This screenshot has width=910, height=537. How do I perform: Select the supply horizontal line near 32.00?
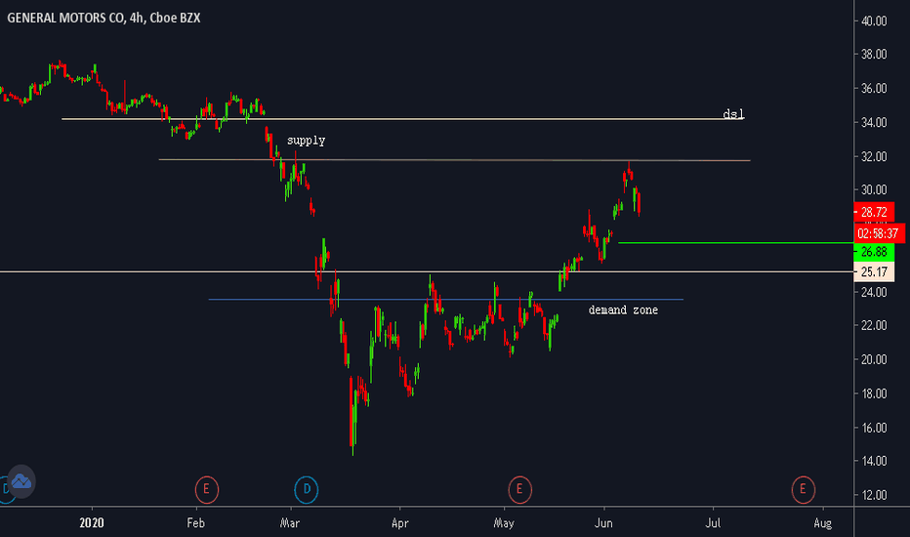pyautogui.click(x=454, y=160)
